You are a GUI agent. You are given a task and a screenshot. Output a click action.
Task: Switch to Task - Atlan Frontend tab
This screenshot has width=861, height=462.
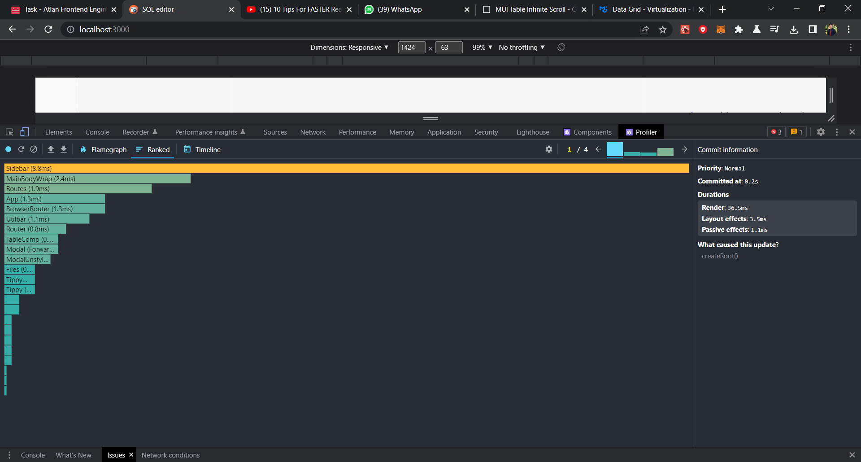[x=64, y=9]
